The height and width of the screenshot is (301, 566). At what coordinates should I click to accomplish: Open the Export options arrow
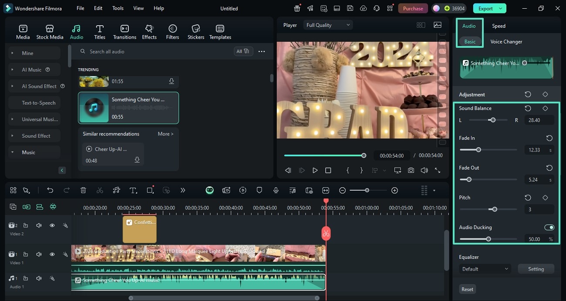point(501,8)
